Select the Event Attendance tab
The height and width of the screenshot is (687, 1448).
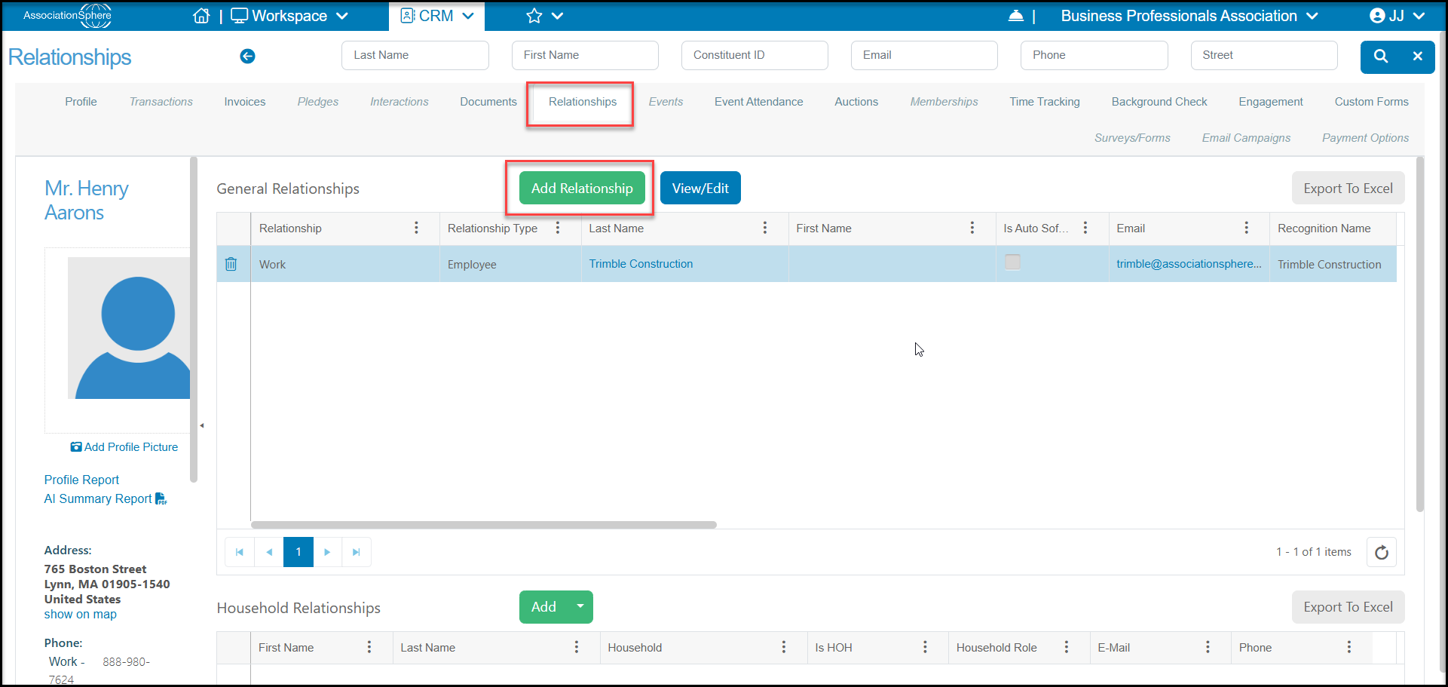click(x=758, y=102)
